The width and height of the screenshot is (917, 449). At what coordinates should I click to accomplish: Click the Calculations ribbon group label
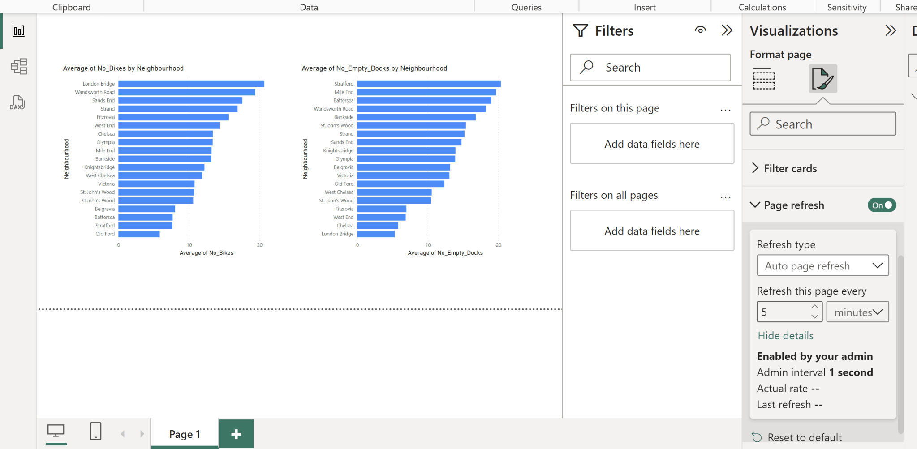point(762,7)
